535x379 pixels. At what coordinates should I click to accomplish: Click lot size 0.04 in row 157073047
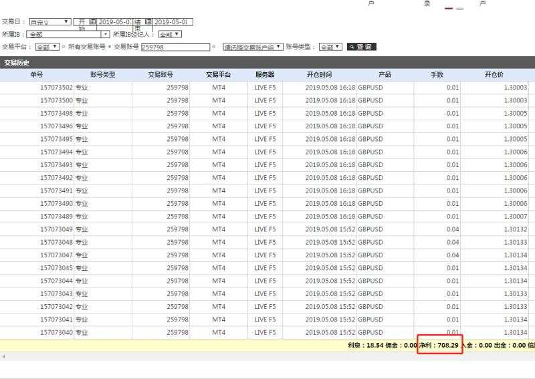[453, 255]
